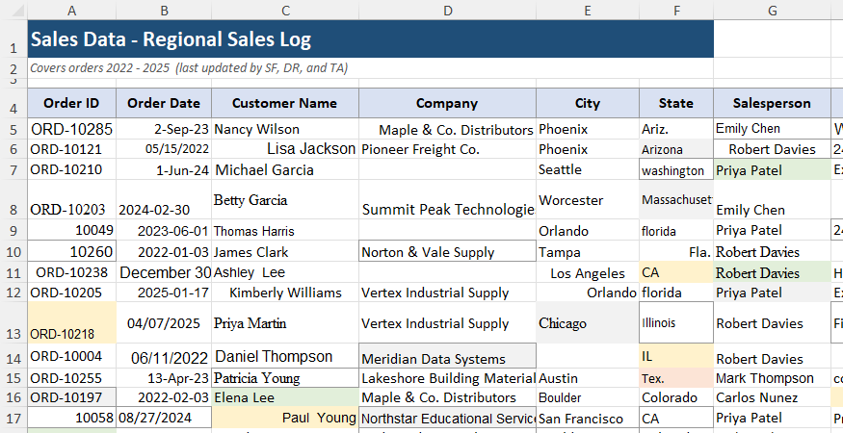
Task: Select row 8 header
Action: (13, 199)
